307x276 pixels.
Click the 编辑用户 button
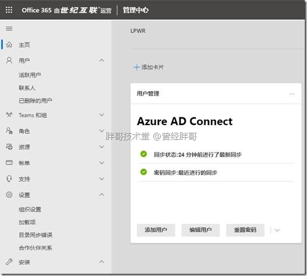tap(200, 230)
